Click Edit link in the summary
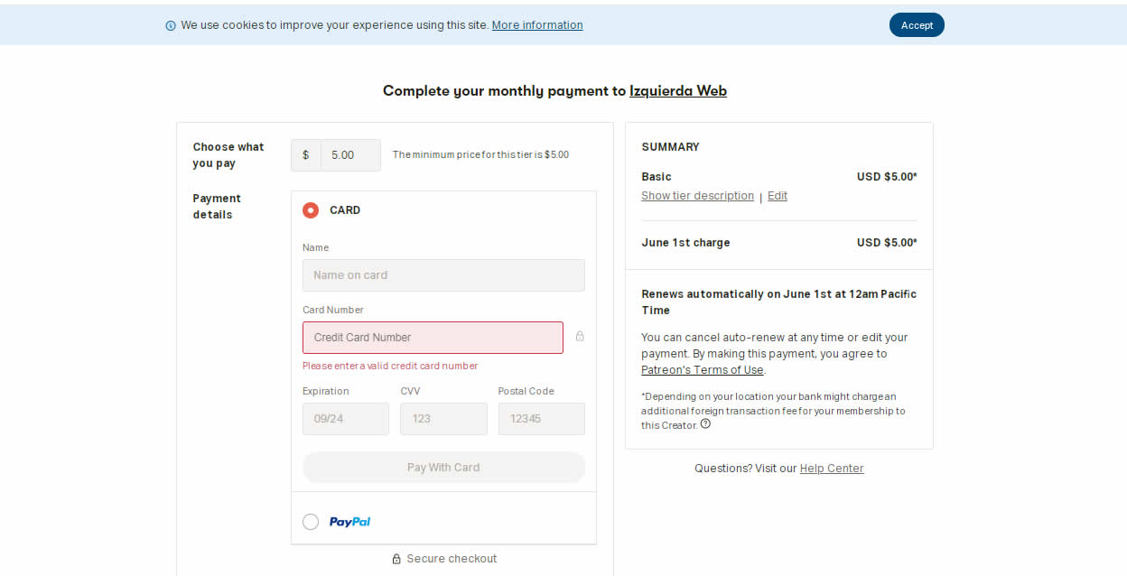 [x=778, y=196]
